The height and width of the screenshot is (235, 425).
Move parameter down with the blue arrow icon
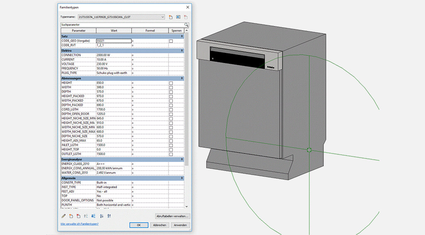pyautogui.click(x=93, y=216)
